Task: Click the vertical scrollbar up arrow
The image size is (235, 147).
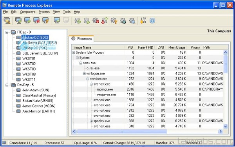Action: [x=225, y=53]
